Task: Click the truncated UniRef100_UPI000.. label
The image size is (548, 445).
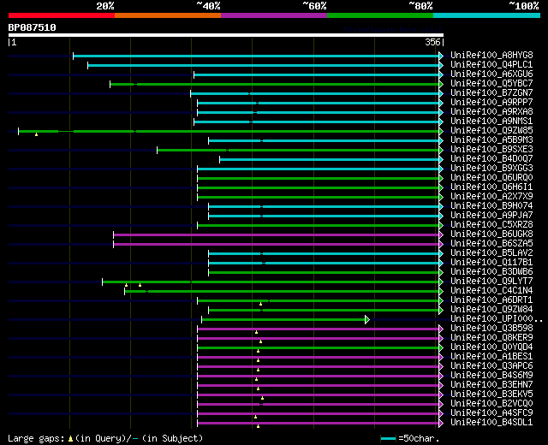Action: [497, 319]
